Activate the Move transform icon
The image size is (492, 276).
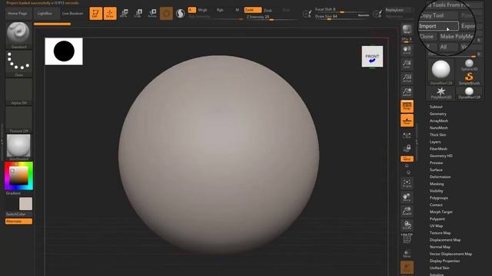pyautogui.click(x=124, y=14)
